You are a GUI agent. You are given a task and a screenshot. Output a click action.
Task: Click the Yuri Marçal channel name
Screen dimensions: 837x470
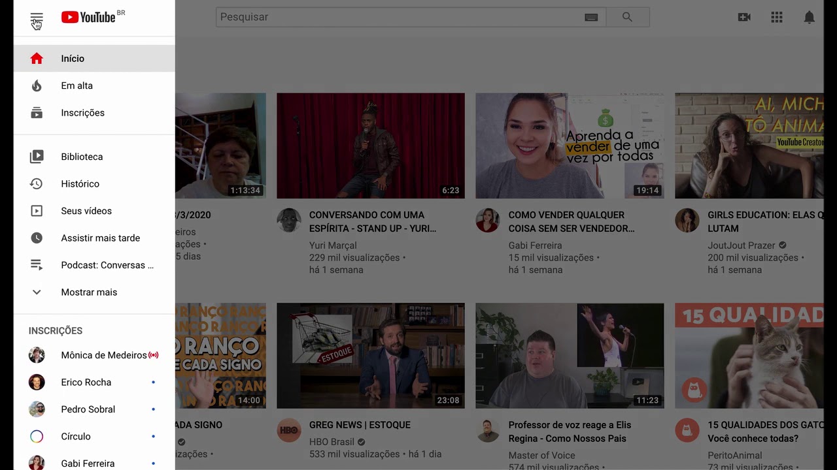[333, 245]
